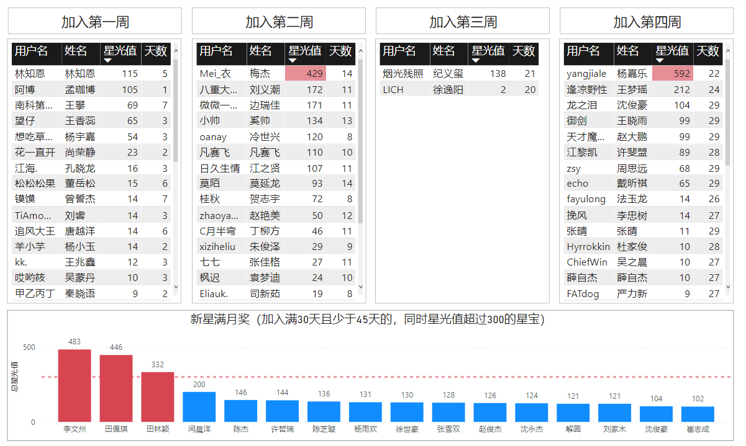
Task: Click name 孟珈博 in first-week table
Action: [x=80, y=89]
